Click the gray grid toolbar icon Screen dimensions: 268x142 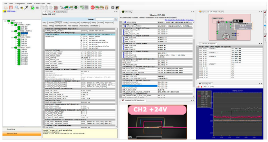pyautogui.click(x=86, y=7)
